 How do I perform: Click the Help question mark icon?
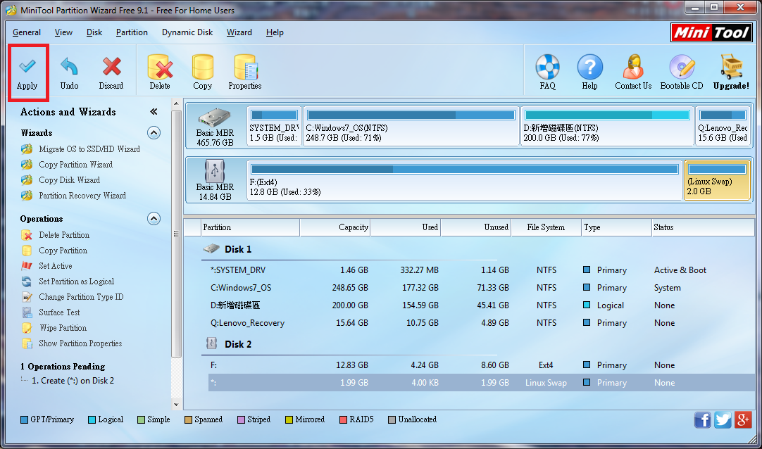pos(589,72)
